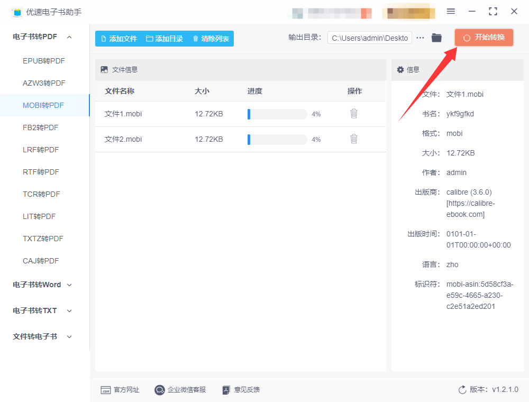Select LRF转PDF in sidebar
Image resolution: width=529 pixels, height=402 pixels.
[x=44, y=150]
